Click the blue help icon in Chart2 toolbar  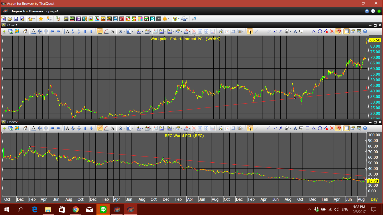365,128
